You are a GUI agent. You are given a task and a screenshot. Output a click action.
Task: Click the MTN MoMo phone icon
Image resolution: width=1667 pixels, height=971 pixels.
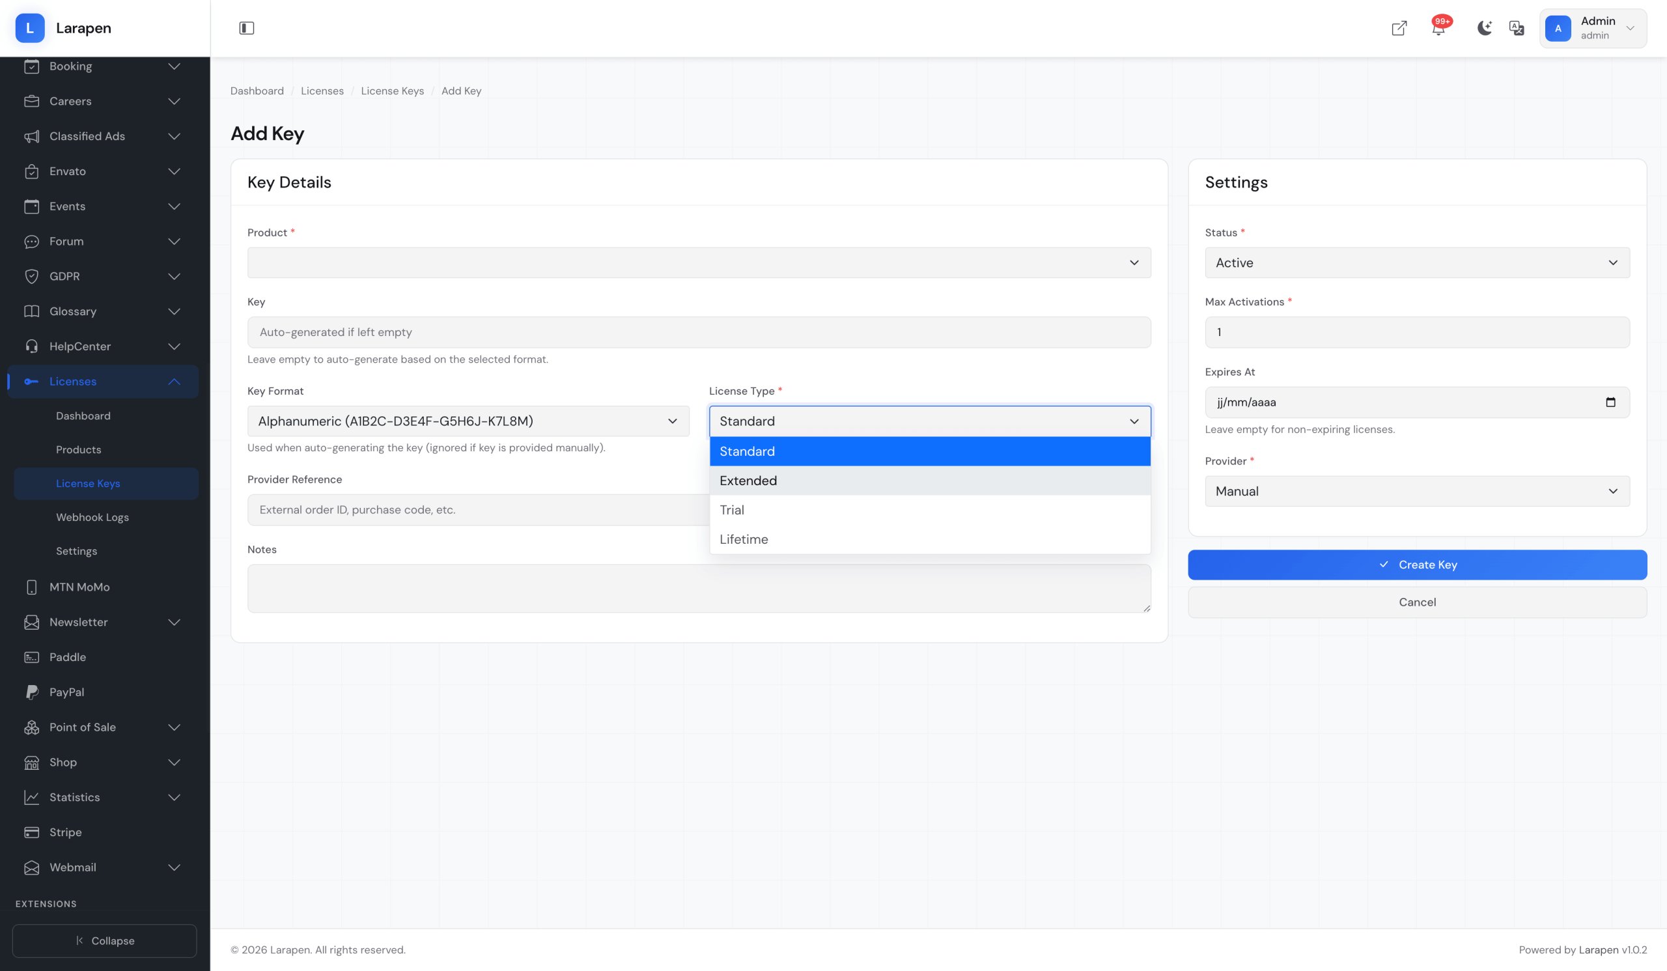point(32,587)
